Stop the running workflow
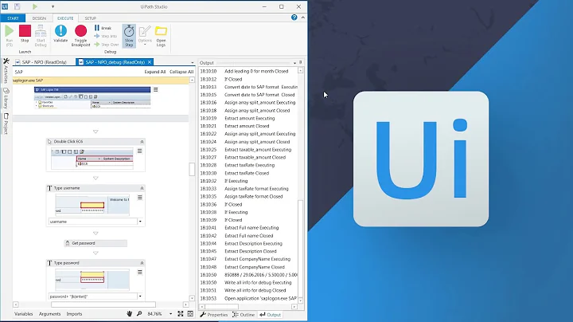Viewport: 573px width, 322px height. pyautogui.click(x=25, y=34)
